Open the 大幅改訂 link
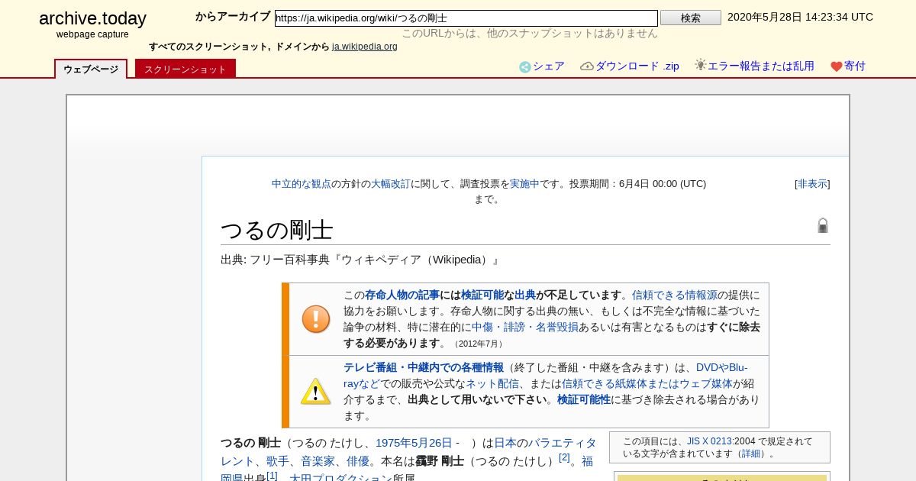This screenshot has height=481, width=916. coord(391,184)
